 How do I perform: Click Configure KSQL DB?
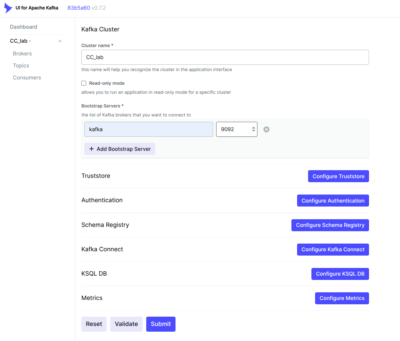340,274
